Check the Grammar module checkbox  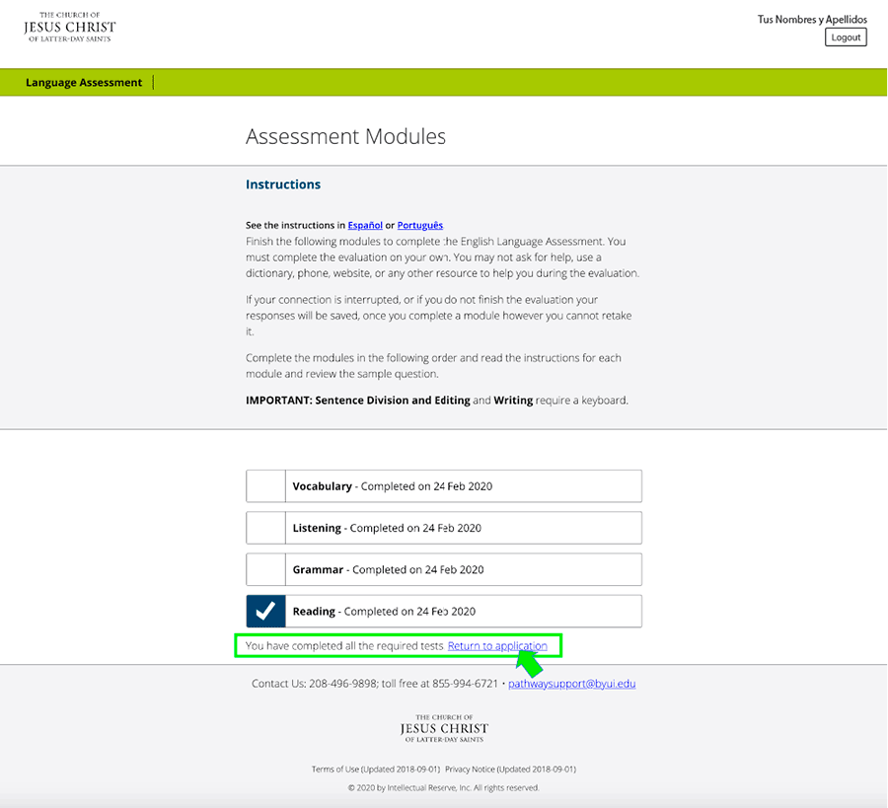pos(264,568)
